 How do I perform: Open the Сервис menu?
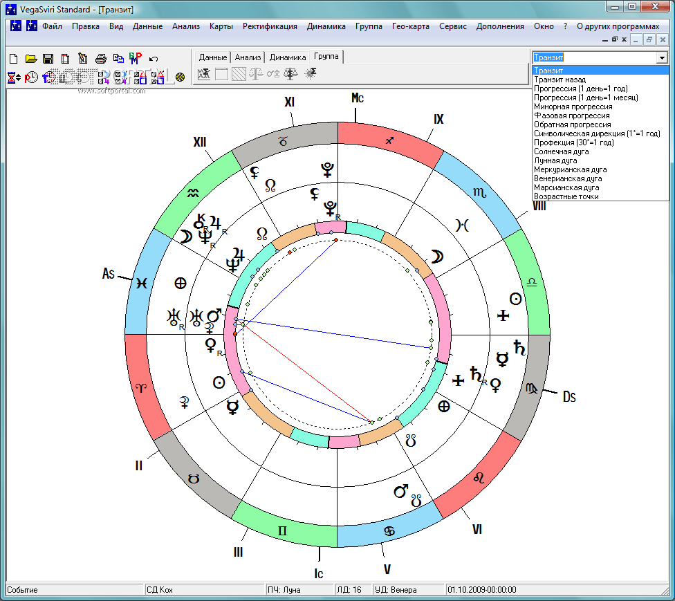(453, 26)
